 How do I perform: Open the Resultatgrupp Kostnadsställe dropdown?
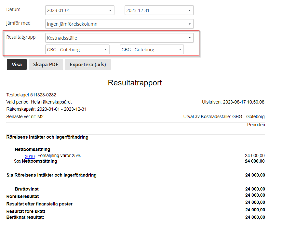click(x=119, y=38)
